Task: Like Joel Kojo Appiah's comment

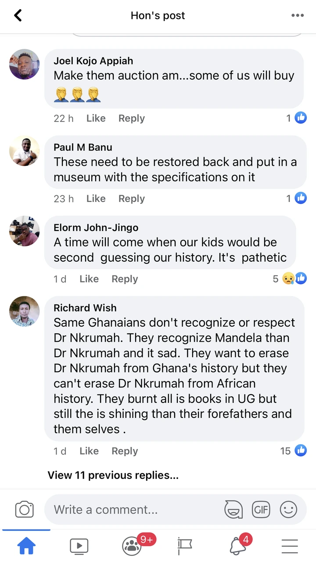Action: (x=96, y=118)
